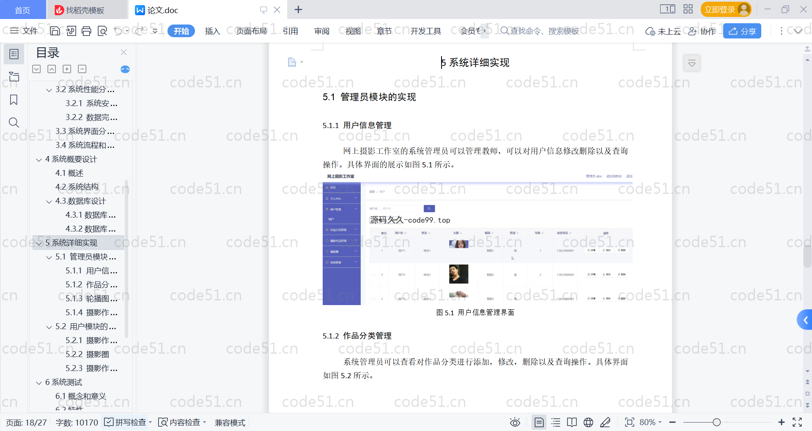Select the 页面布局 ribbon tab
Image resolution: width=812 pixels, height=431 pixels.
click(251, 31)
